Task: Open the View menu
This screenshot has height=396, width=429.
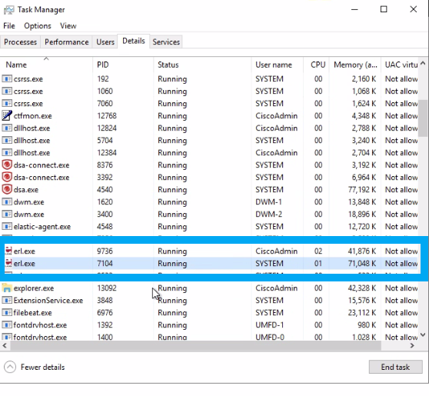Action: 68,25
